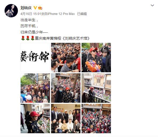This screenshot has width=158, height=137.
Task: Open the crowd-with-masked-man photo thumbnail
Action: pyautogui.click(x=66, y=58)
